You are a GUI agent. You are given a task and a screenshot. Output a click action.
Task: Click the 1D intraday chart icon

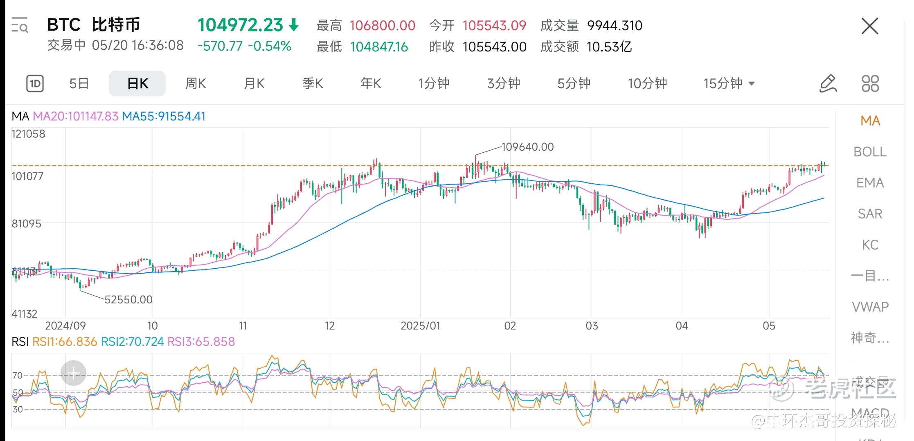coord(35,84)
